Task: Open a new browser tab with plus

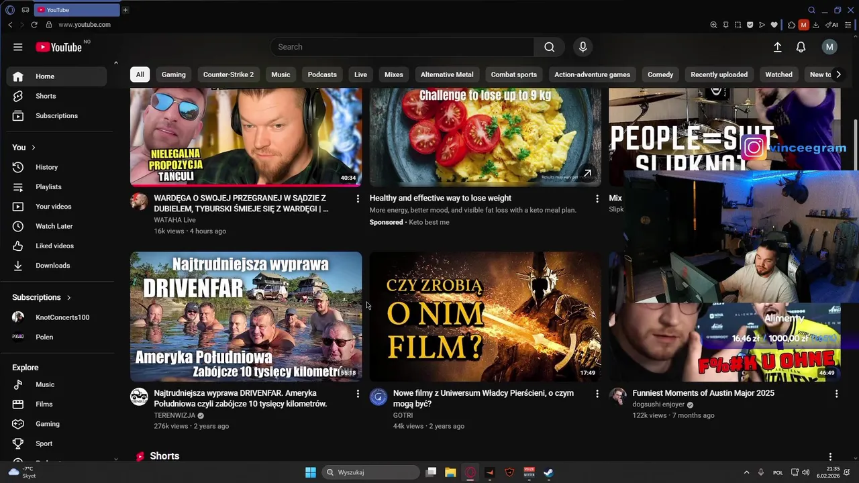Action: pos(125,10)
